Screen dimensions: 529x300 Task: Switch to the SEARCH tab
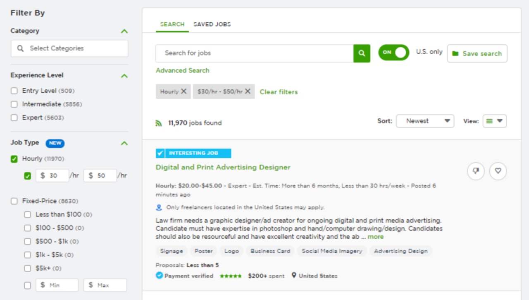click(172, 24)
